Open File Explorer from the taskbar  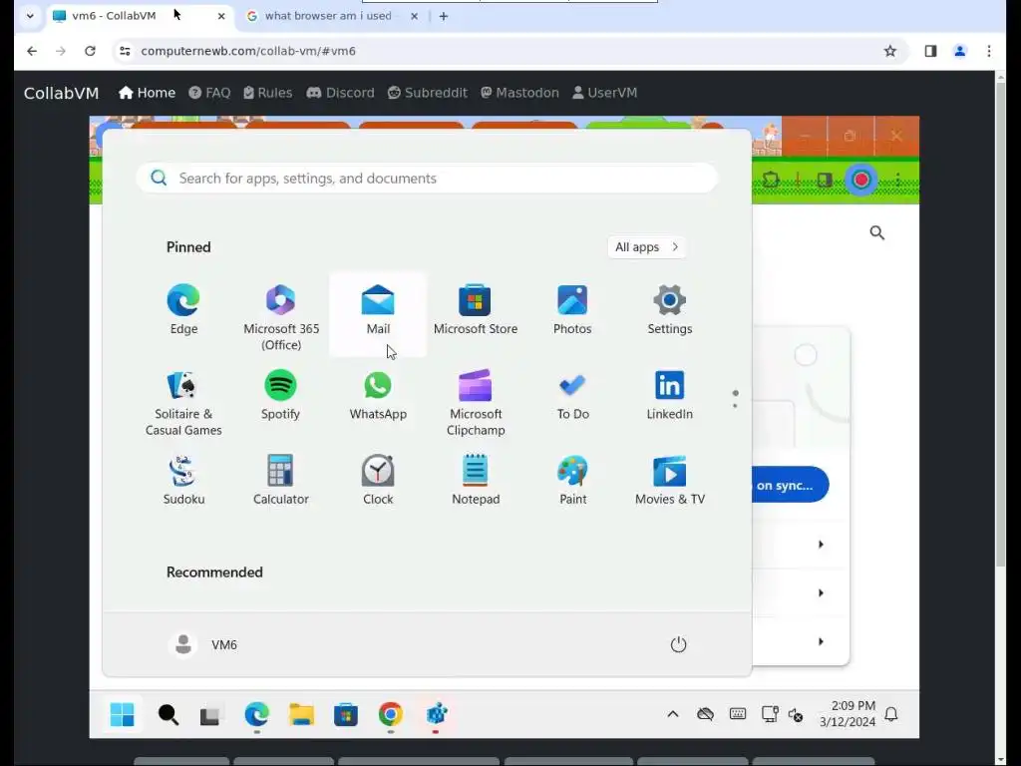click(301, 714)
